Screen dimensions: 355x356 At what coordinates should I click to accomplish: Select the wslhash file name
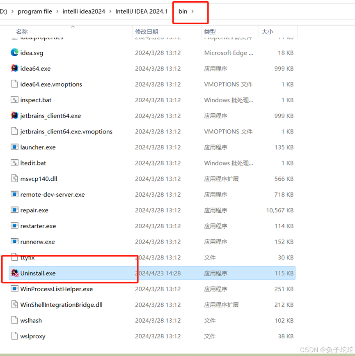coord(31,320)
